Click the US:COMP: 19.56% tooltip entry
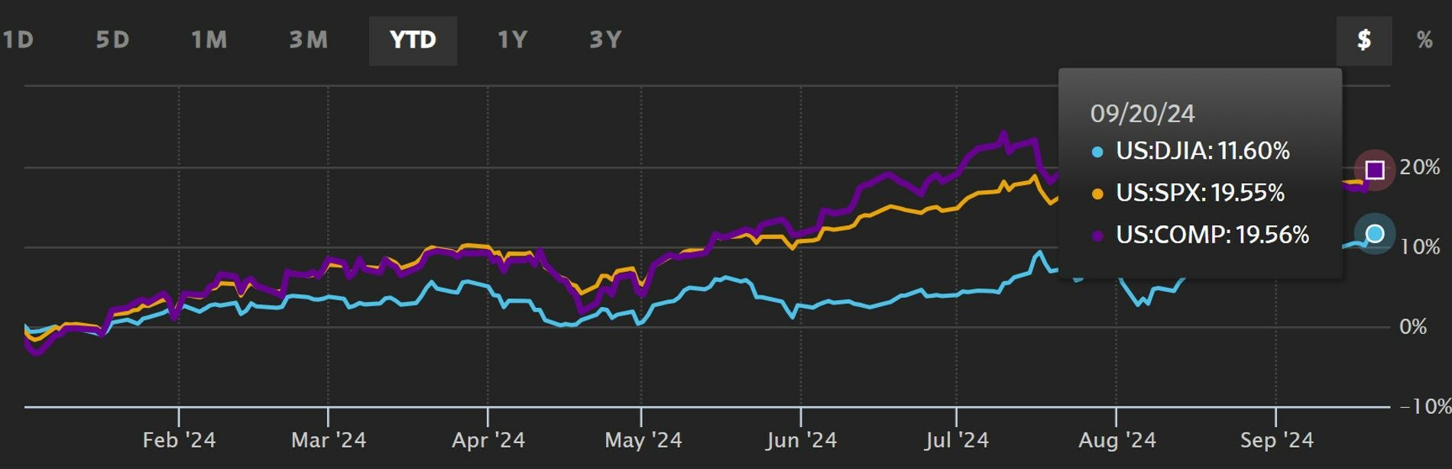The width and height of the screenshot is (1452, 469). (1212, 234)
